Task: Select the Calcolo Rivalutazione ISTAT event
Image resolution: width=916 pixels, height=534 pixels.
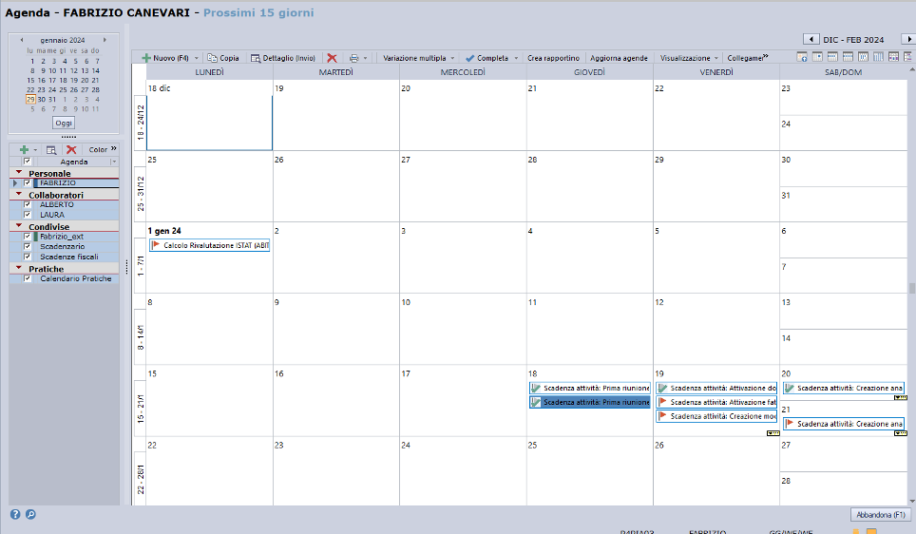Action: tap(210, 245)
